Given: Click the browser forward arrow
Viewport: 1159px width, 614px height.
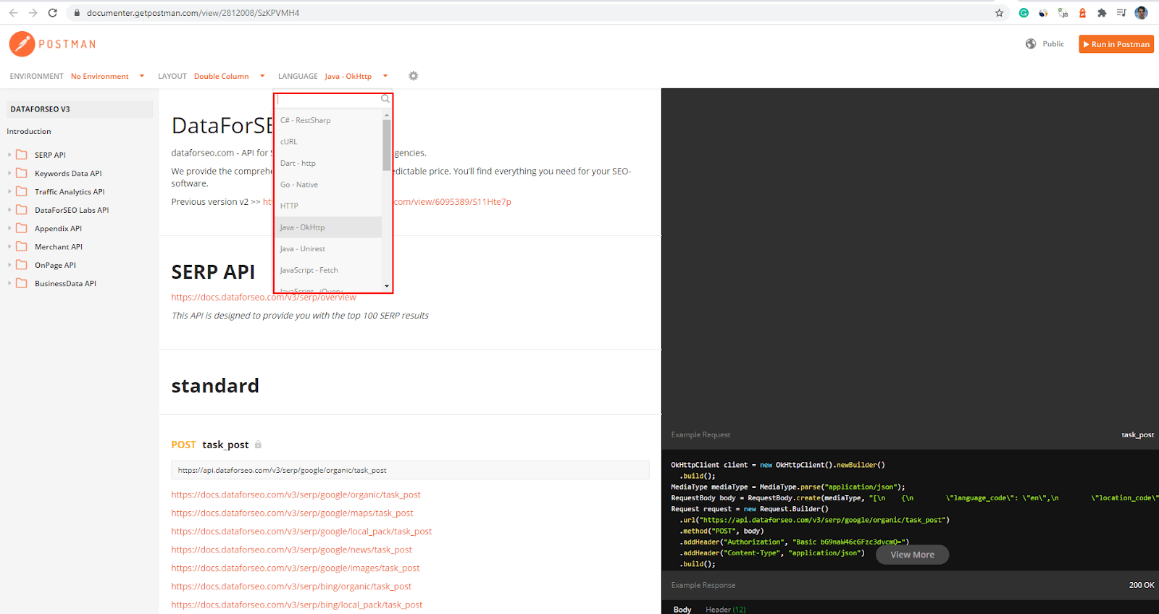Looking at the screenshot, I should (x=33, y=13).
